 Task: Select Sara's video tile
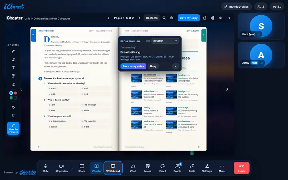pyautogui.click(x=261, y=26)
